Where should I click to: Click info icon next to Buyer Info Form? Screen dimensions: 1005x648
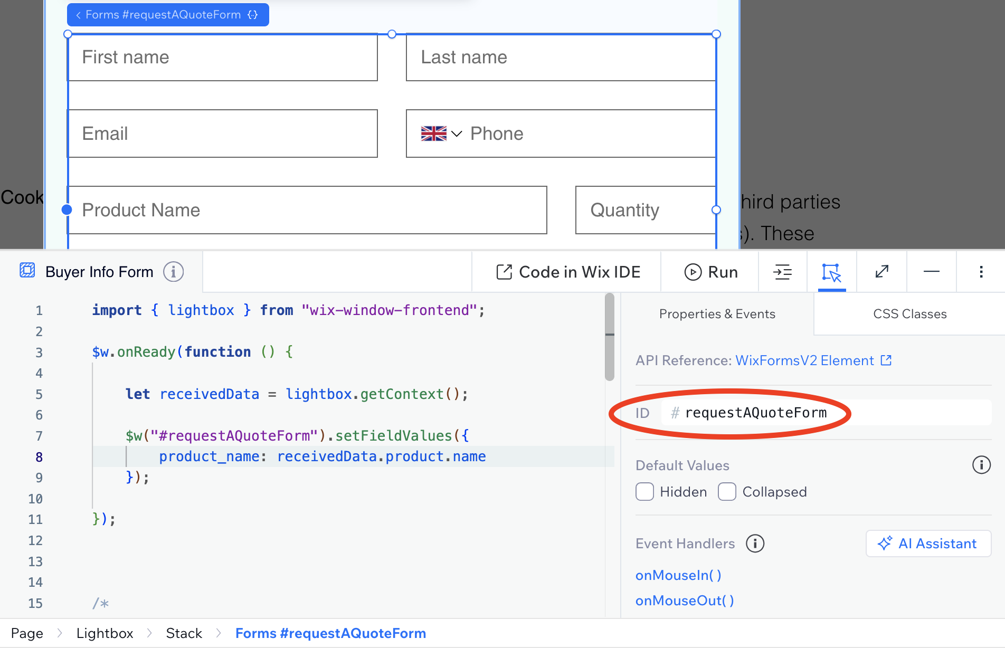[173, 272]
